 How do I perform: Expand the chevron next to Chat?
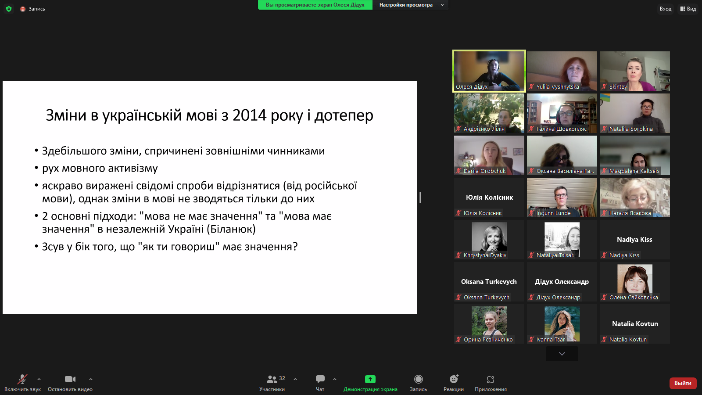point(335,379)
